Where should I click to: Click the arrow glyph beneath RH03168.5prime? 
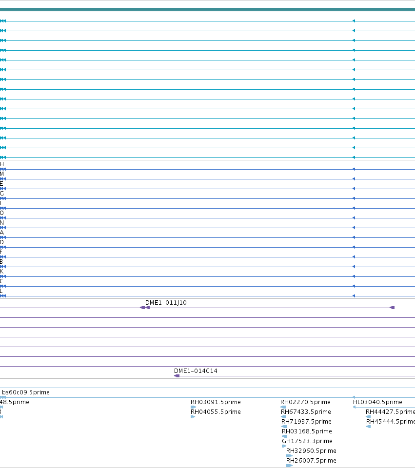tap(284, 436)
